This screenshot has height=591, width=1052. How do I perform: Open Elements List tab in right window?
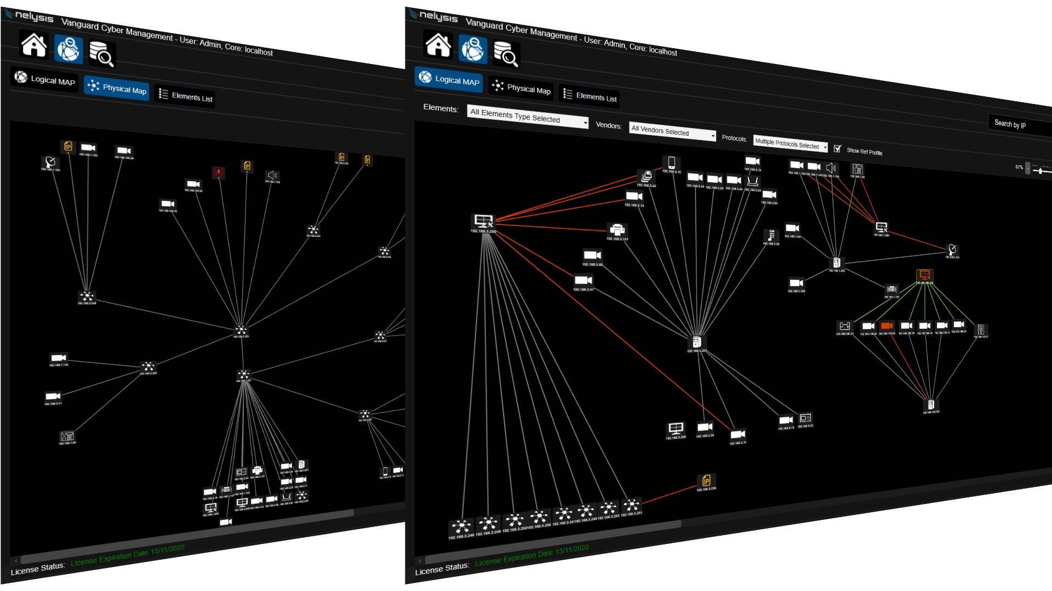590,96
